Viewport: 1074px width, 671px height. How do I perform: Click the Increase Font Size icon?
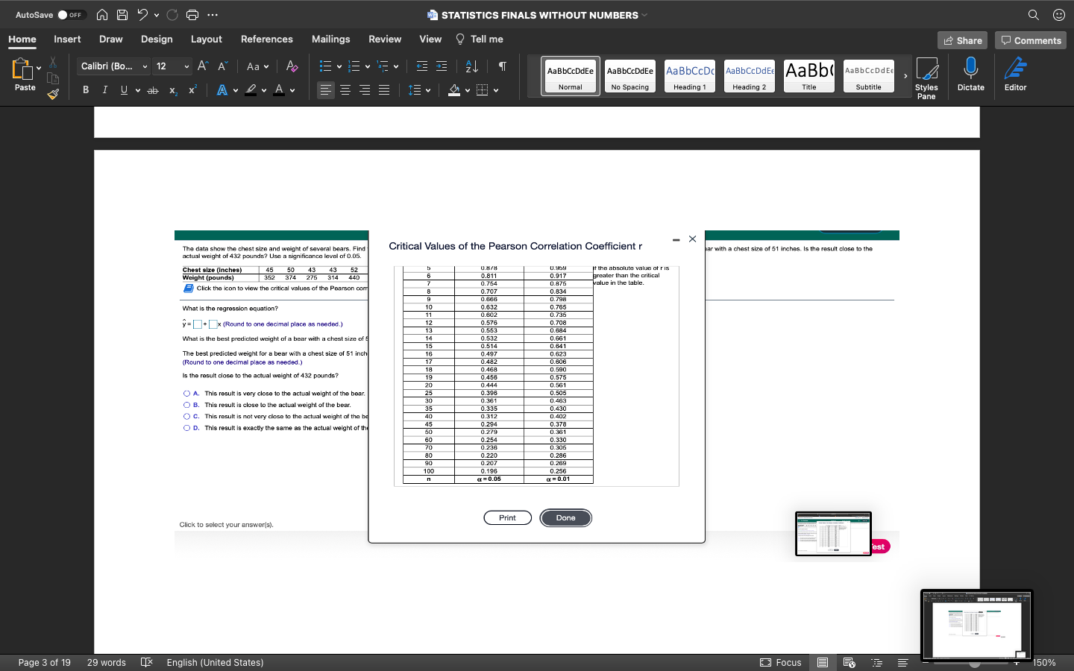tap(203, 66)
